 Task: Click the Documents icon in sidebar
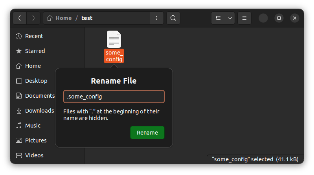[18, 96]
